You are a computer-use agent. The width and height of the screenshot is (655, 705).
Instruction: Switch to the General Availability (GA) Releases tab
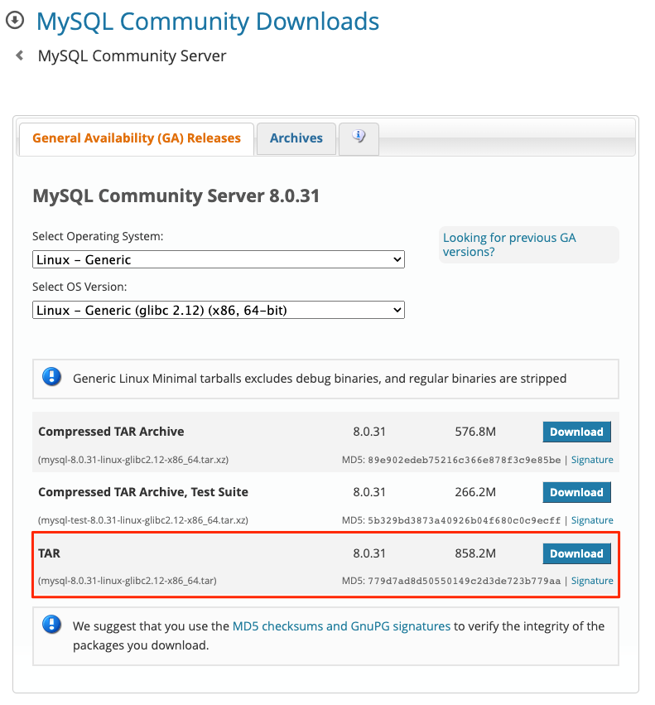(x=137, y=138)
